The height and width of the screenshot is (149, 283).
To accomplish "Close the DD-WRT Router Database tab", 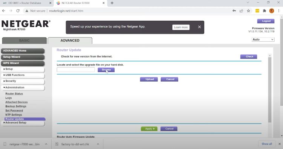I will (50, 3).
